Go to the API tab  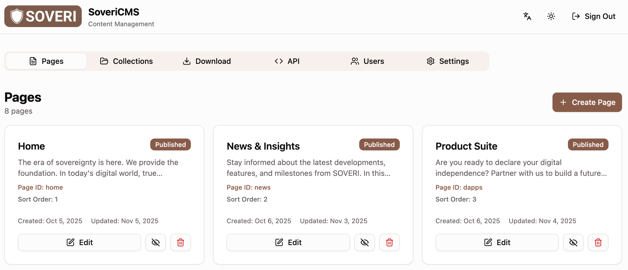(287, 61)
